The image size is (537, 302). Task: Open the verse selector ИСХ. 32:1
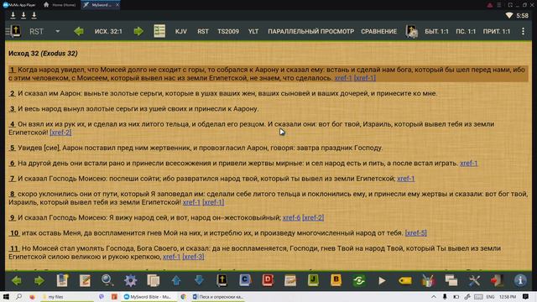[x=108, y=32]
